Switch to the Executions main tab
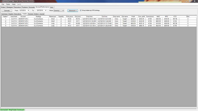This screenshot has height=111, width=198. tap(17, 7)
